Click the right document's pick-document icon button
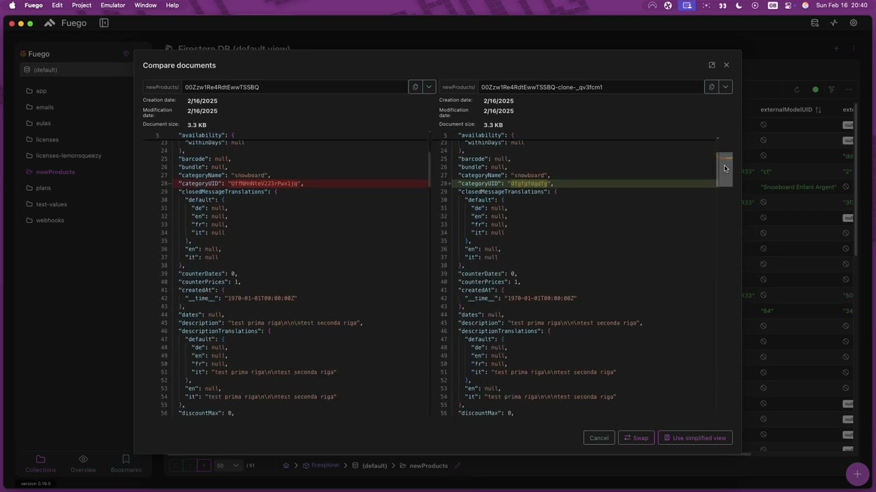The image size is (876, 492). [711, 87]
